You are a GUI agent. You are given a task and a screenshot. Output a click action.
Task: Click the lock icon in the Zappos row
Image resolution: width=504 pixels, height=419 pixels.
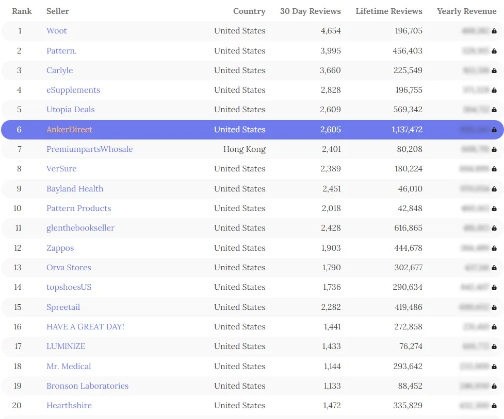(494, 248)
